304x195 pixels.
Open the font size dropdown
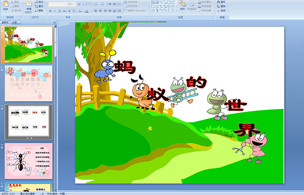click(74, 4)
